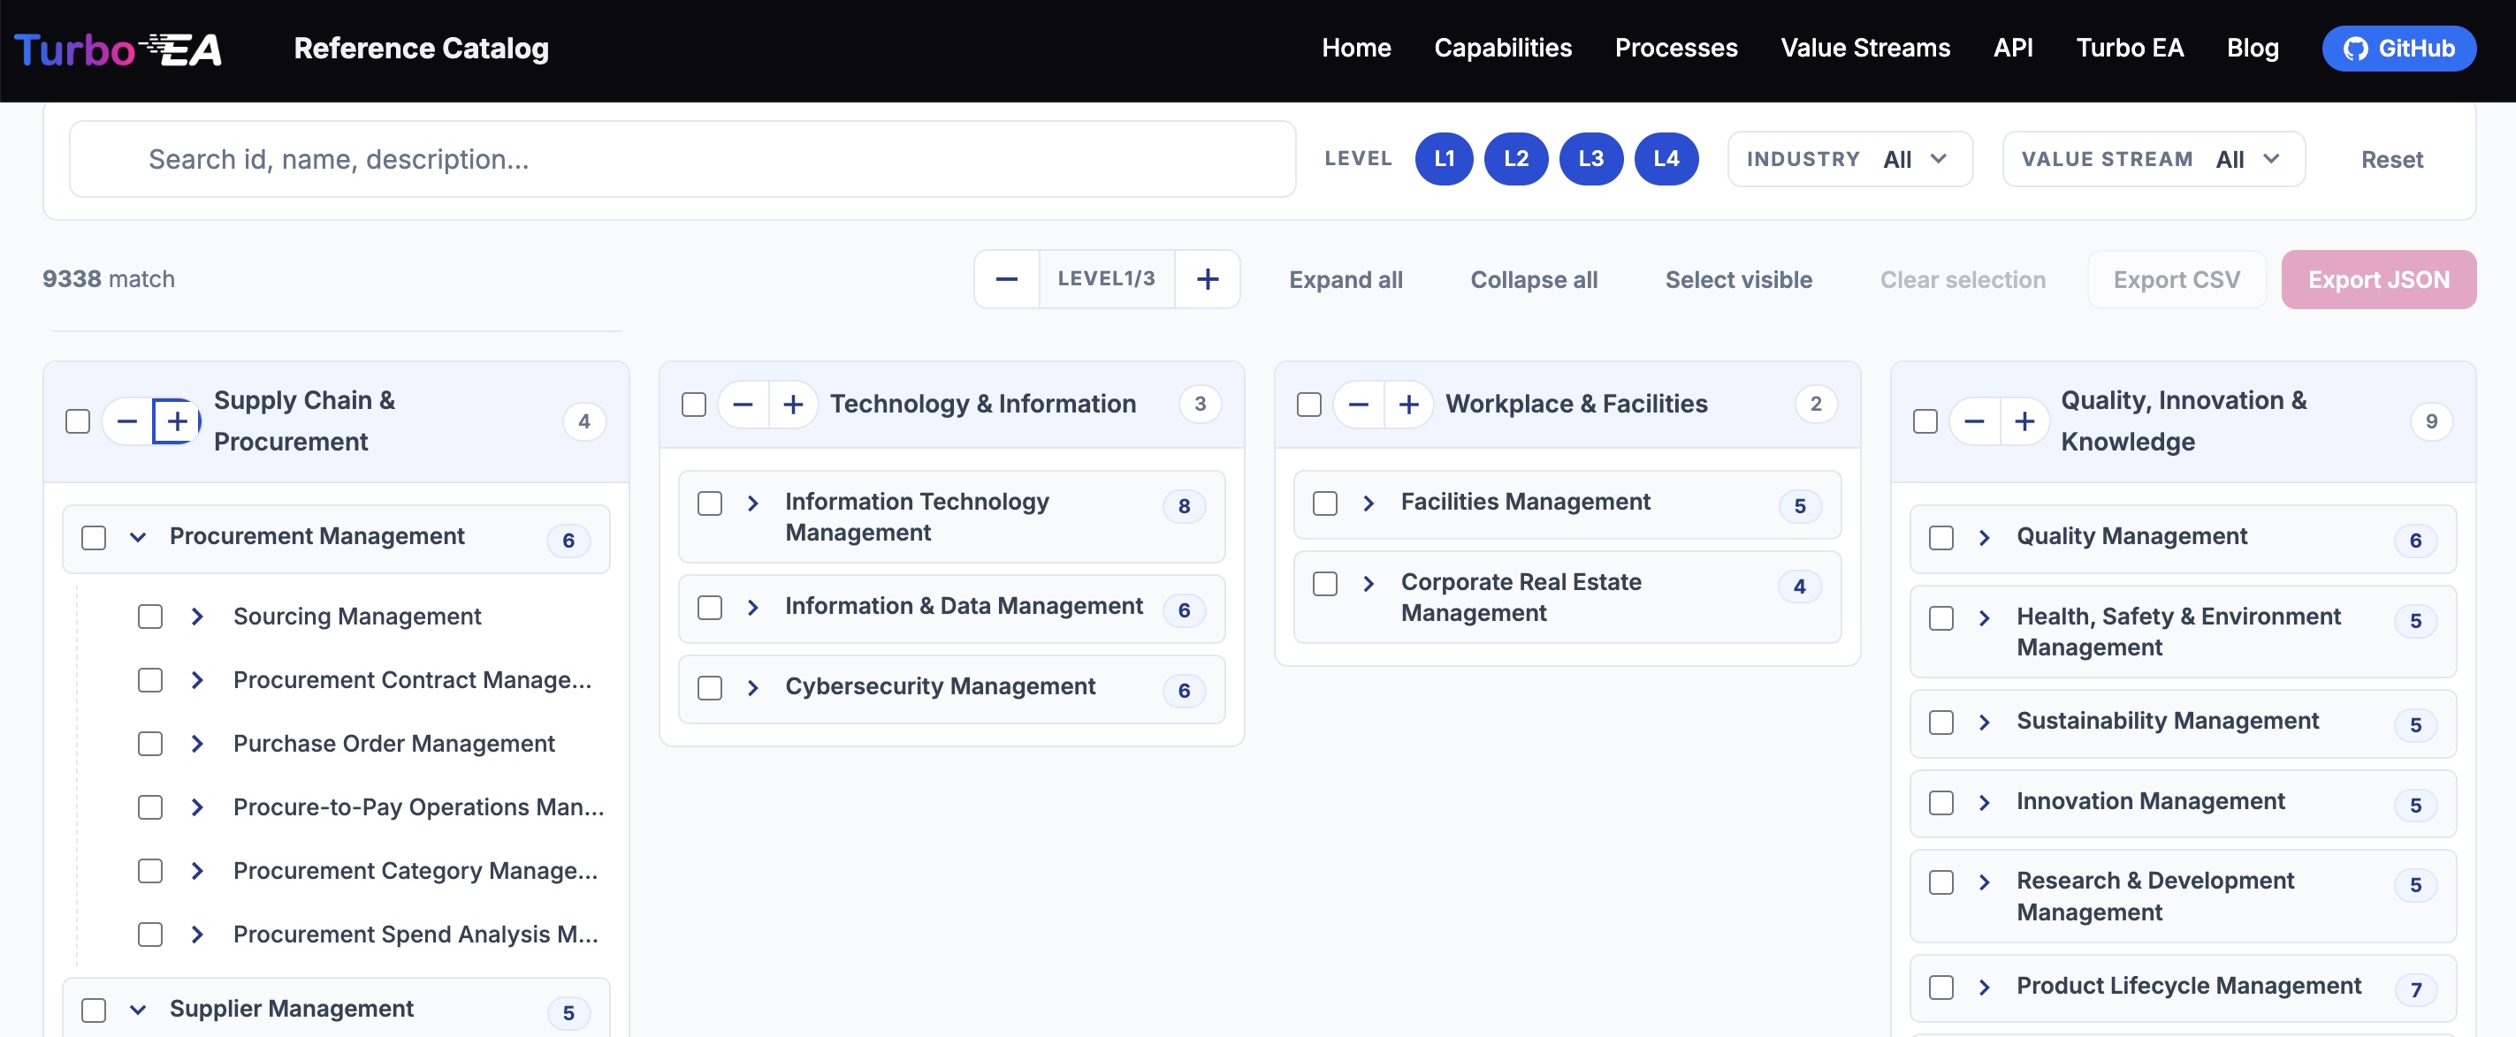Click Collapse all
2516x1037 pixels.
pos(1534,280)
